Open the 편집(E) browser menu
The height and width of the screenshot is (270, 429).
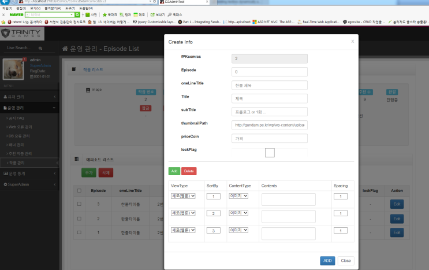coord(21,8)
